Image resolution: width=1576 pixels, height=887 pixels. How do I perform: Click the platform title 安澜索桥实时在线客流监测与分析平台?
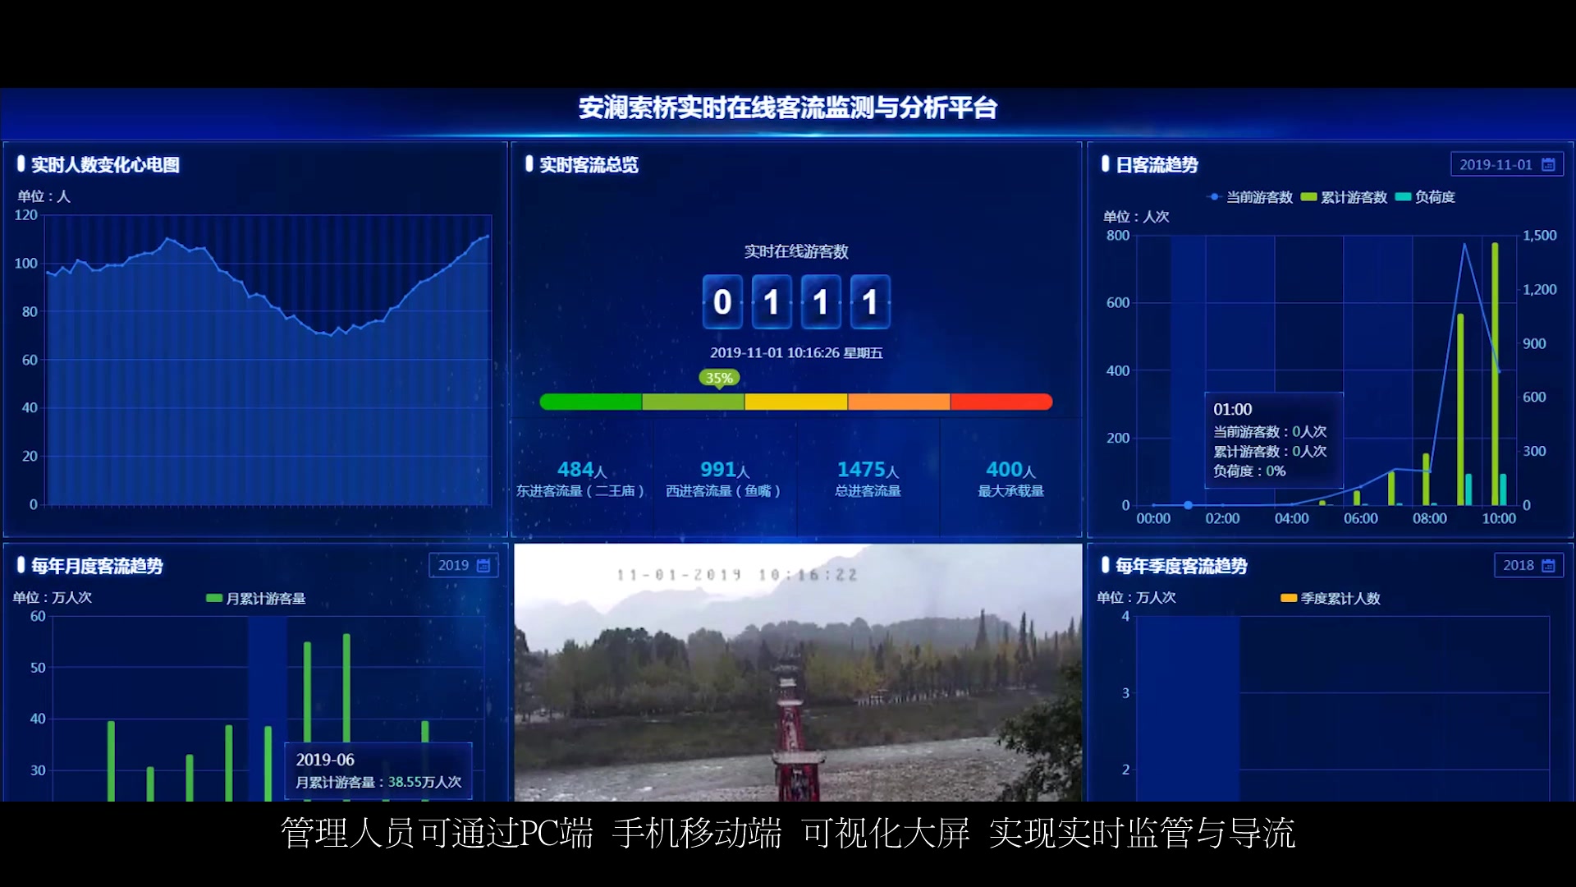tap(788, 108)
